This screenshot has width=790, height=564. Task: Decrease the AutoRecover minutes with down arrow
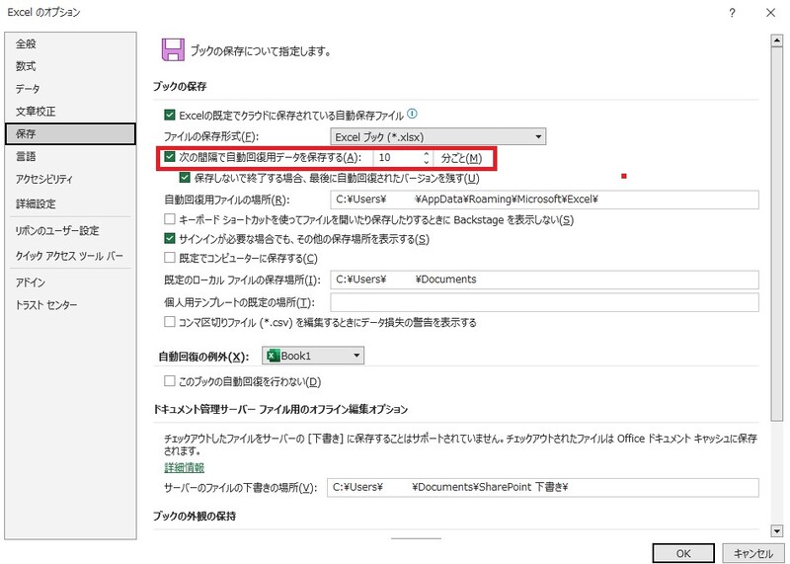[427, 162]
